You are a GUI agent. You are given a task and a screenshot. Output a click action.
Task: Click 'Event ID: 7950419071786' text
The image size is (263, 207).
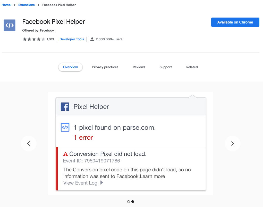[91, 161]
